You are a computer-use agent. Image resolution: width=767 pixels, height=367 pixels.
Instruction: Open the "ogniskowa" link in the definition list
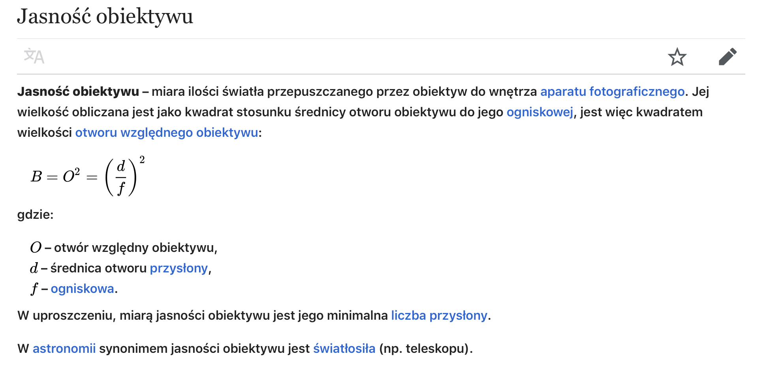point(82,289)
